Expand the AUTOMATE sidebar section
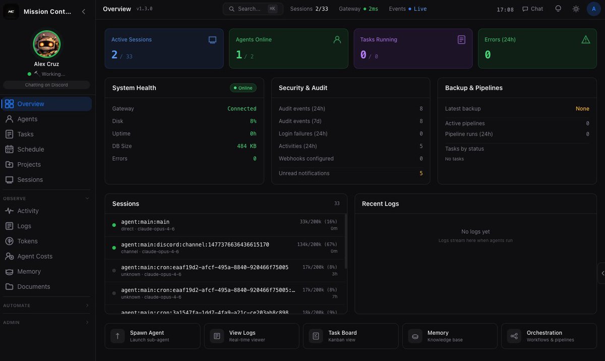605x361 pixels. click(x=87, y=306)
